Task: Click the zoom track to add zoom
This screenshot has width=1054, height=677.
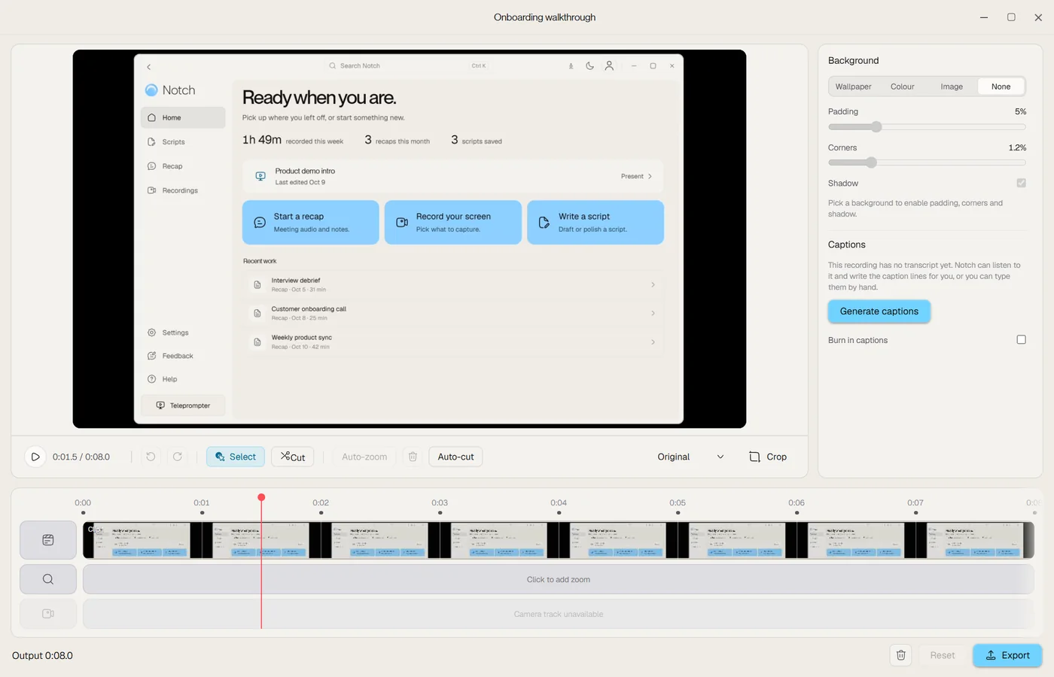Action: 558,579
